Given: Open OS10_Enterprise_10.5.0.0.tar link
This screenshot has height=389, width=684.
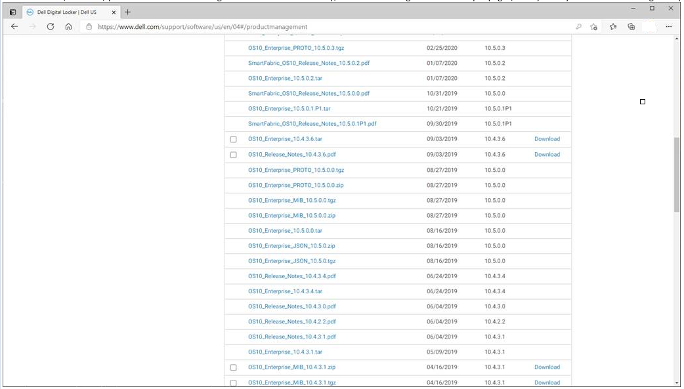Looking at the screenshot, I should tap(286, 231).
